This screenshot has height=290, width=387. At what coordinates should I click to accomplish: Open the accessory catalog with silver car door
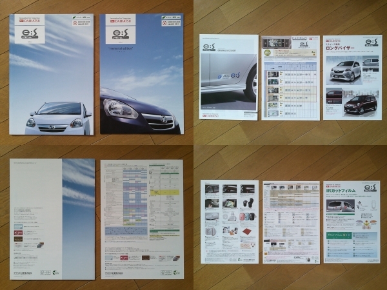(228, 77)
